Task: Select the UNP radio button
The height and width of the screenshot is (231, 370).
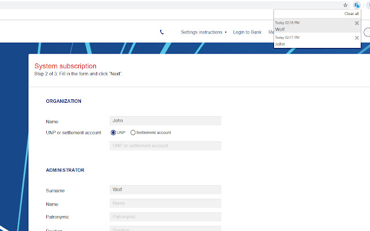Action: 113,132
